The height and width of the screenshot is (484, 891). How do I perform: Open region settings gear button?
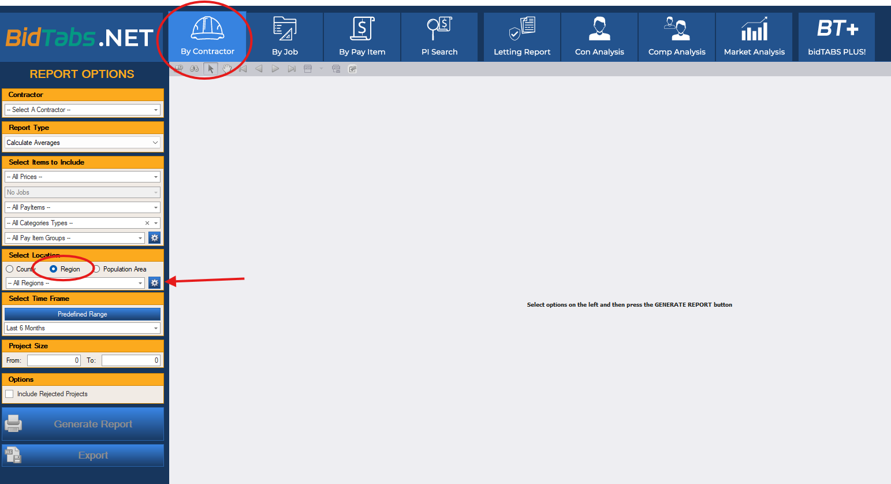tap(155, 283)
